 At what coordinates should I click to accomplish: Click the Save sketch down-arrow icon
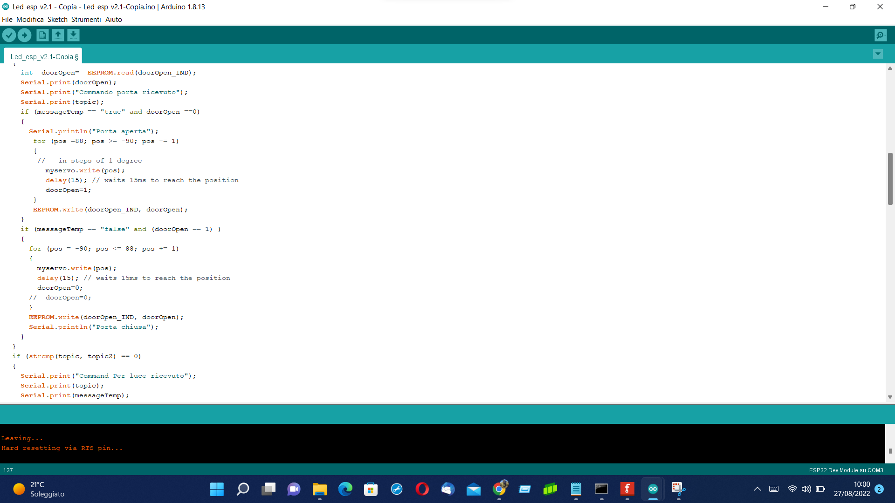point(73,35)
